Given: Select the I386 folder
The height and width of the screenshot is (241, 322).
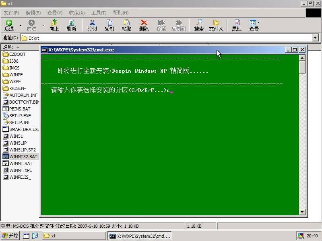Looking at the screenshot, I should (x=11, y=61).
